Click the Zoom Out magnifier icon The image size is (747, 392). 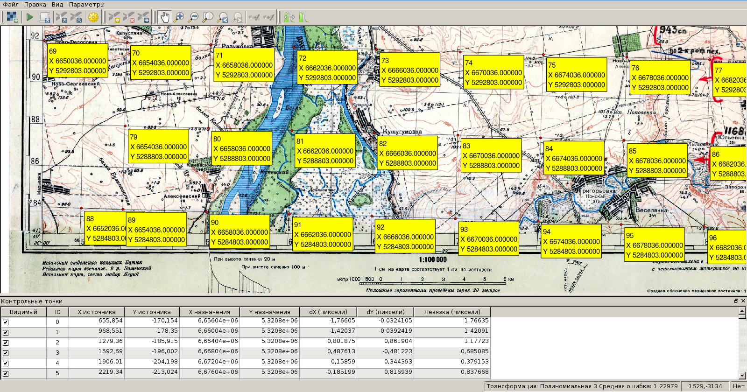[193, 18]
